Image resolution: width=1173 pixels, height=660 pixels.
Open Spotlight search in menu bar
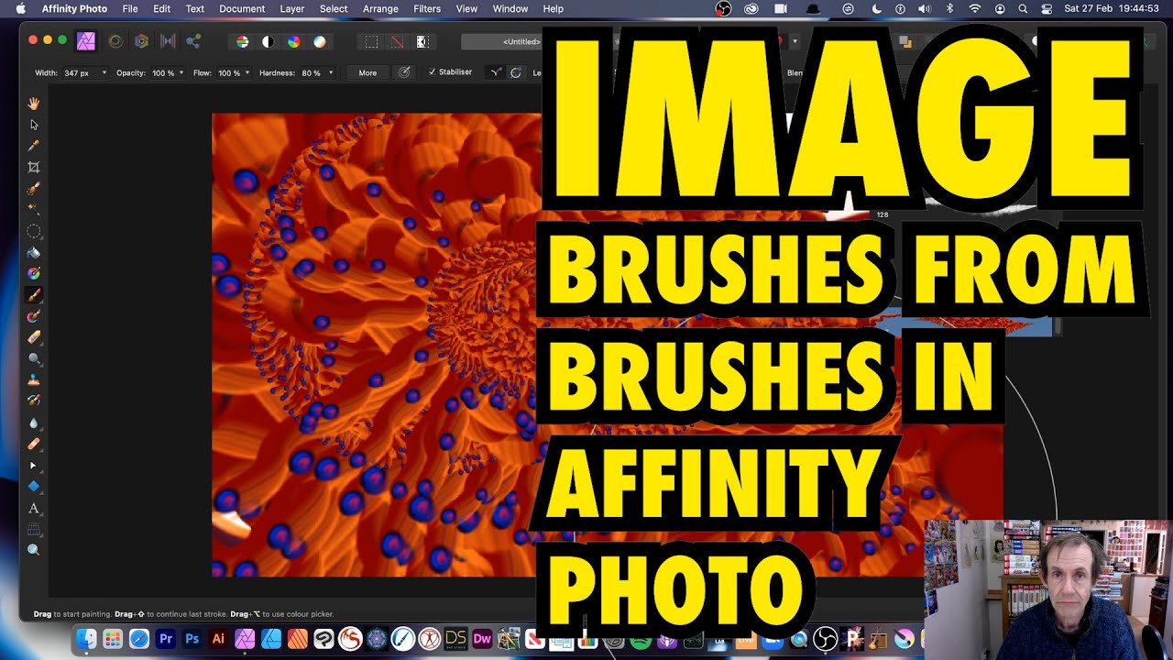(1023, 8)
